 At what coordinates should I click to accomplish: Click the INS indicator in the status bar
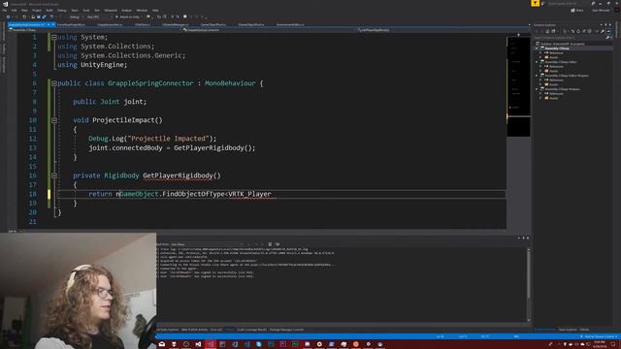click(x=516, y=336)
